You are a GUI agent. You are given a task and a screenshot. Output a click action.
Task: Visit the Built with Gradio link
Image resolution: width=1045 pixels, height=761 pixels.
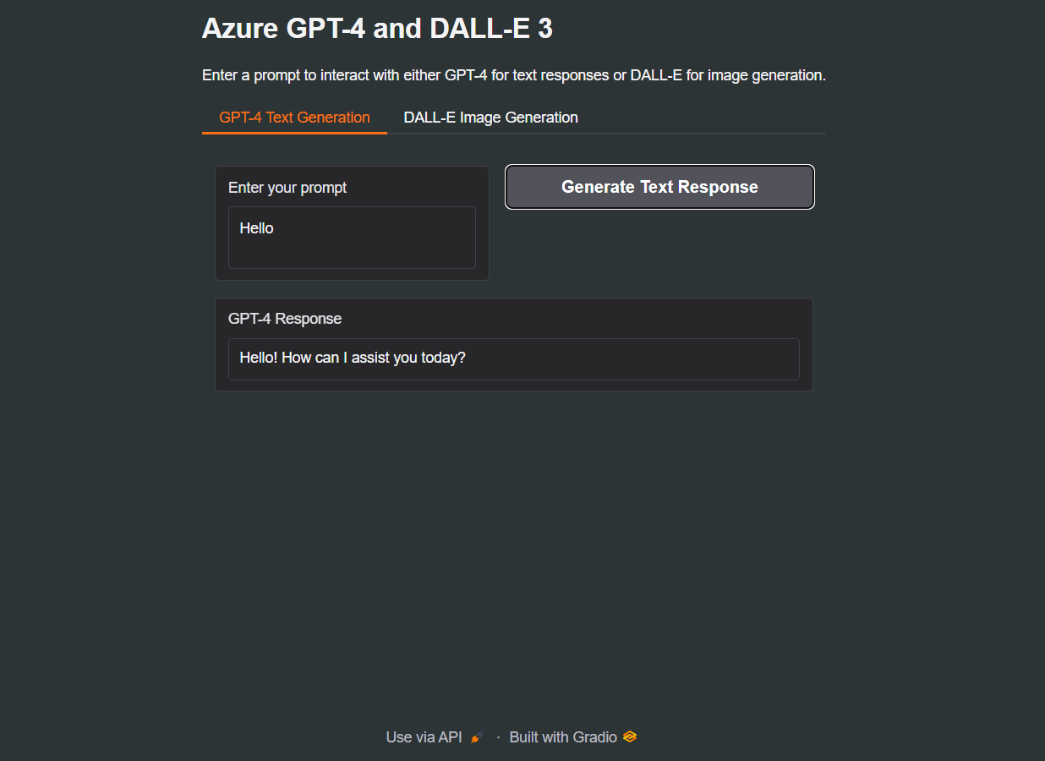pyautogui.click(x=572, y=737)
